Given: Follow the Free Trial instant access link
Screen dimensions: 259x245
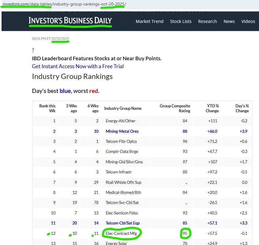Looking at the screenshot, I should [x=78, y=66].
